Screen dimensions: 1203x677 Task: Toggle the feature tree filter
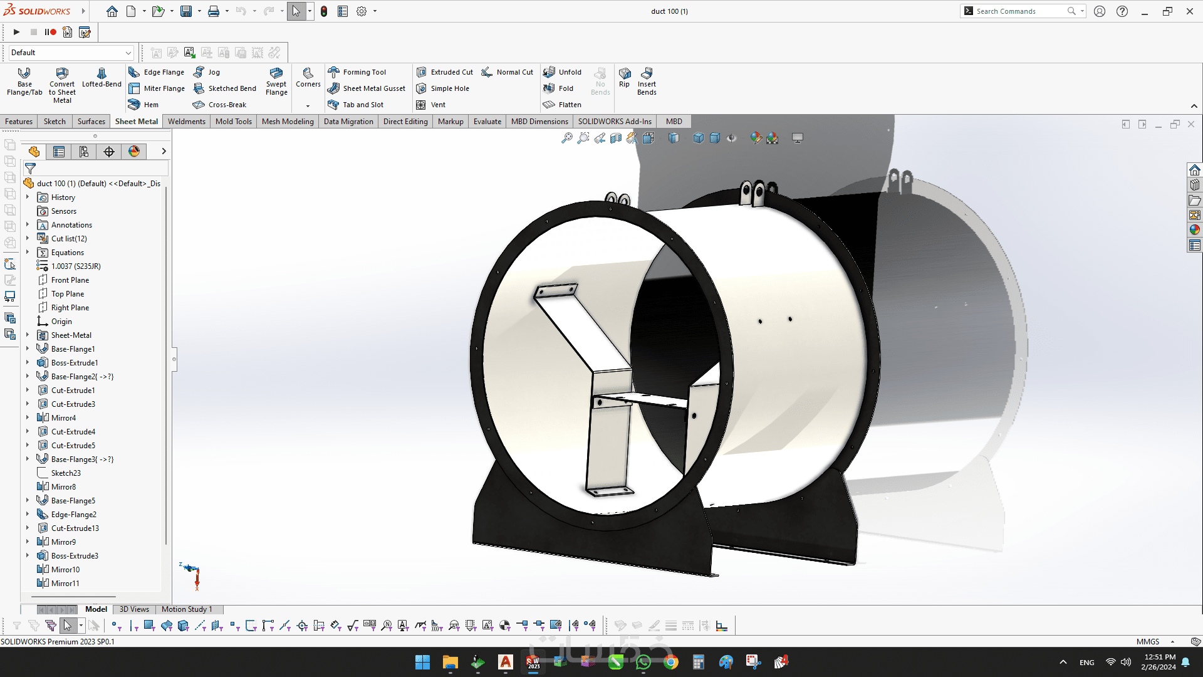pos(30,169)
